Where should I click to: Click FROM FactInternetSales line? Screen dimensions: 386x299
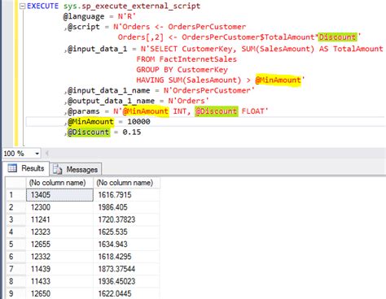186,59
